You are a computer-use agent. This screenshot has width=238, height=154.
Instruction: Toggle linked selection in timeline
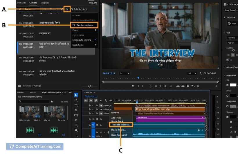tap(96, 101)
